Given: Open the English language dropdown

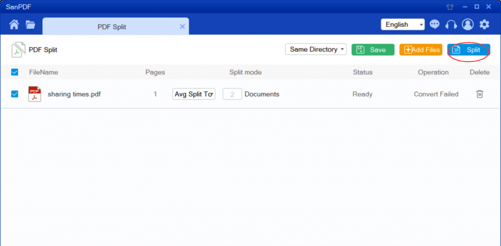Looking at the screenshot, I should point(403,24).
